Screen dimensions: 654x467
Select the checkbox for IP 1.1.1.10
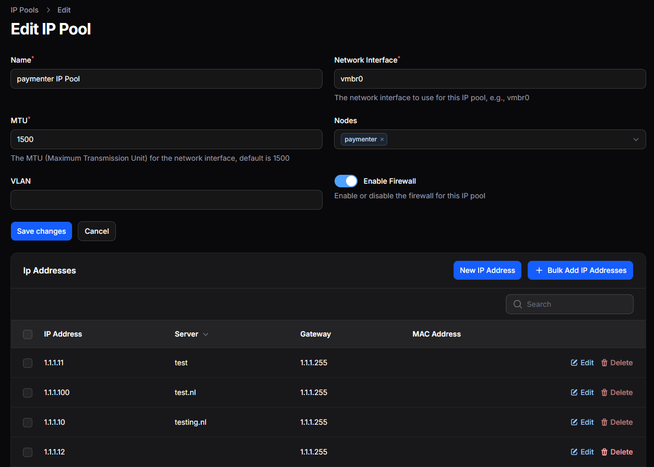28,423
